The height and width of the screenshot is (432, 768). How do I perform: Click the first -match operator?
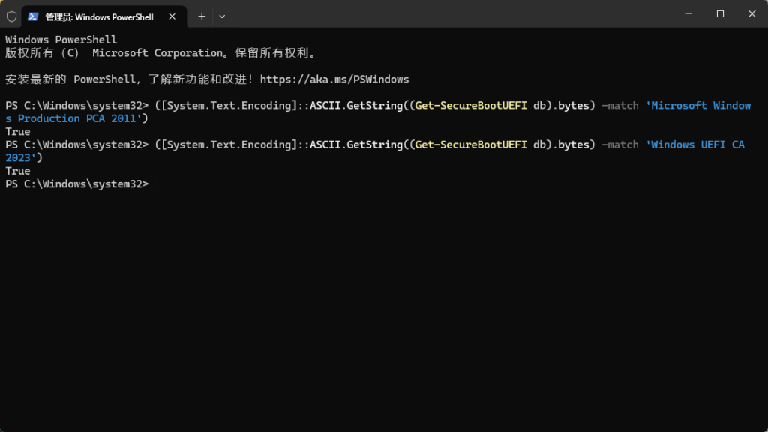(x=619, y=106)
